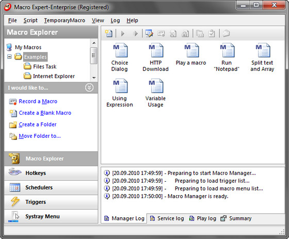Collapse the "I would like to..." section
Image resolution: width=289 pixels, height=239 pixels.
[89, 88]
